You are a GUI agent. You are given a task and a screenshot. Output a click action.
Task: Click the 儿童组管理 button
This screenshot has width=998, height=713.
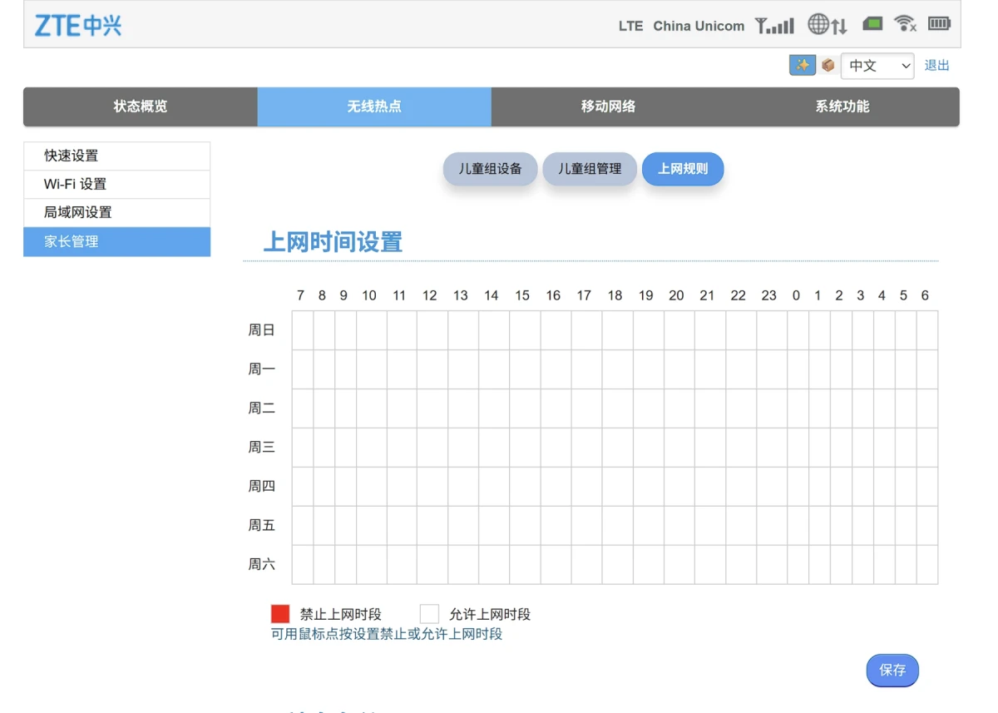(x=589, y=169)
